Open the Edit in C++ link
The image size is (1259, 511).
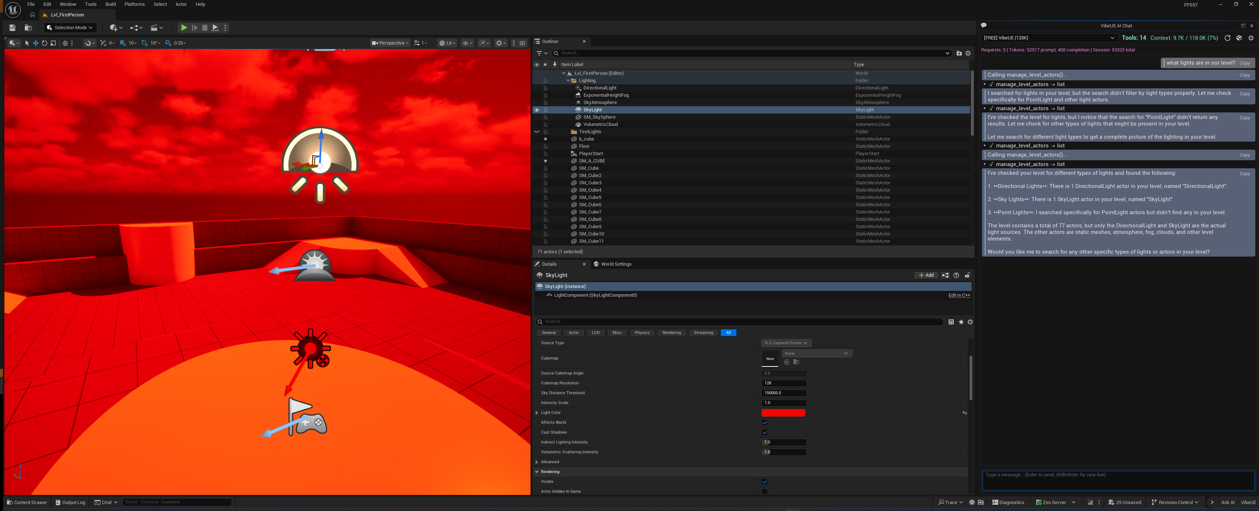click(x=959, y=295)
